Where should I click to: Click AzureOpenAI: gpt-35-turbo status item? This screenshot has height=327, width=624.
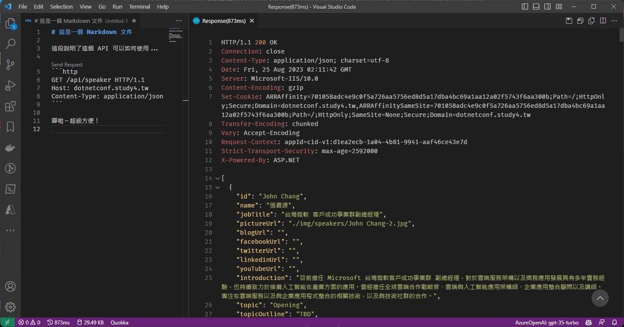click(548, 322)
